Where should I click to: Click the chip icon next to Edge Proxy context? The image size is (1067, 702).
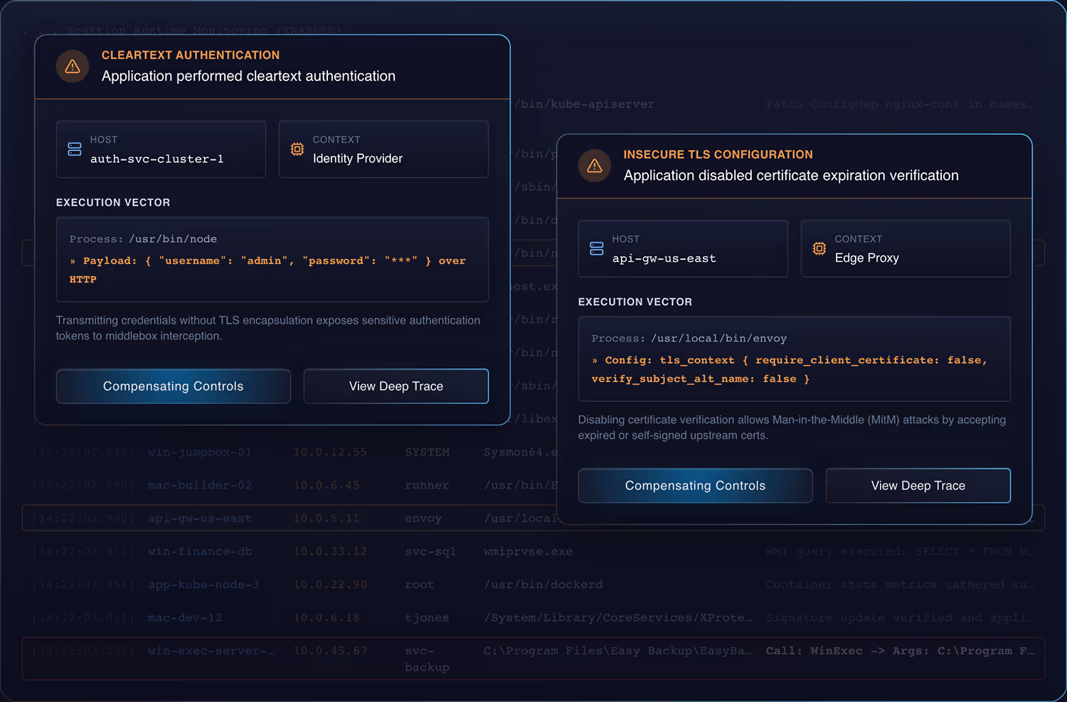coord(819,249)
